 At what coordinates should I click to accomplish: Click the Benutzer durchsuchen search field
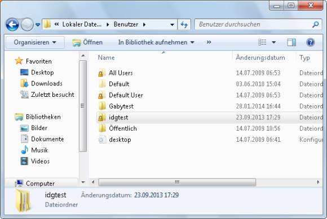click(x=253, y=25)
